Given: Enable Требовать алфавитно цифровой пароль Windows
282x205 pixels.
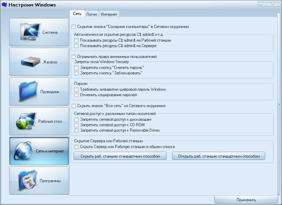Looking at the screenshot, I should click(x=76, y=89).
